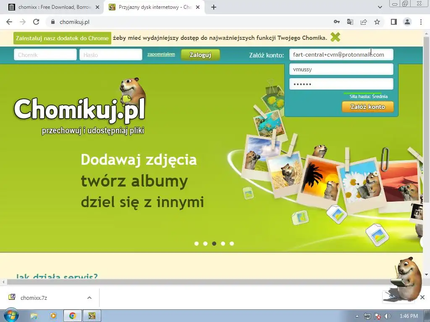The width and height of the screenshot is (430, 322).
Task: Click the Siła hasła: Średnia indicator
Action: 368,96
